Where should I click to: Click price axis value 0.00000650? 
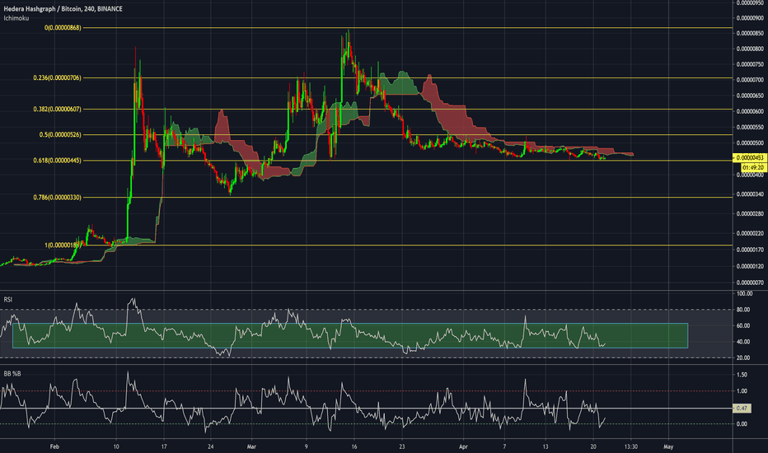(x=749, y=96)
